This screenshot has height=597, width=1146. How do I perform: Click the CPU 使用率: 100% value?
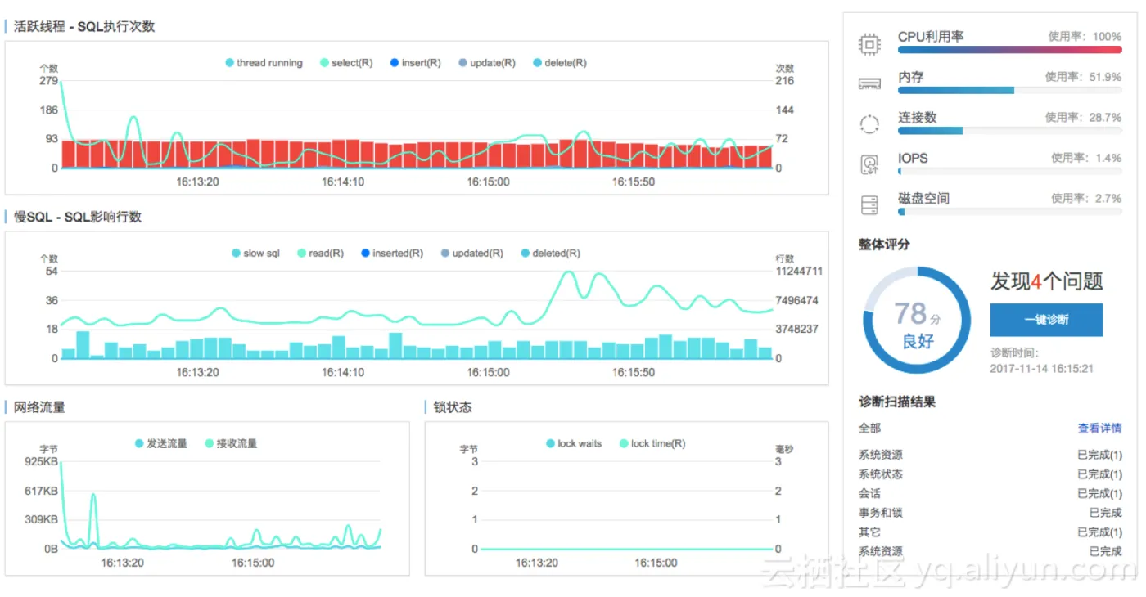tap(1085, 37)
